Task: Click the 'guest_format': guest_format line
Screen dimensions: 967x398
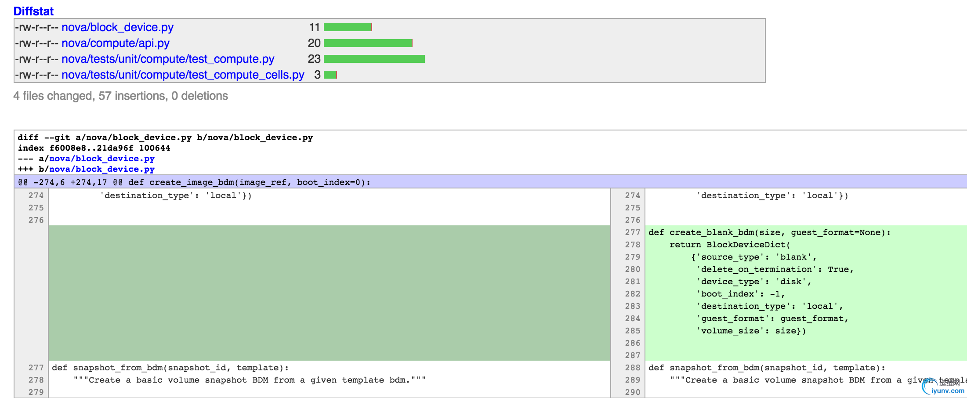Action: click(772, 318)
